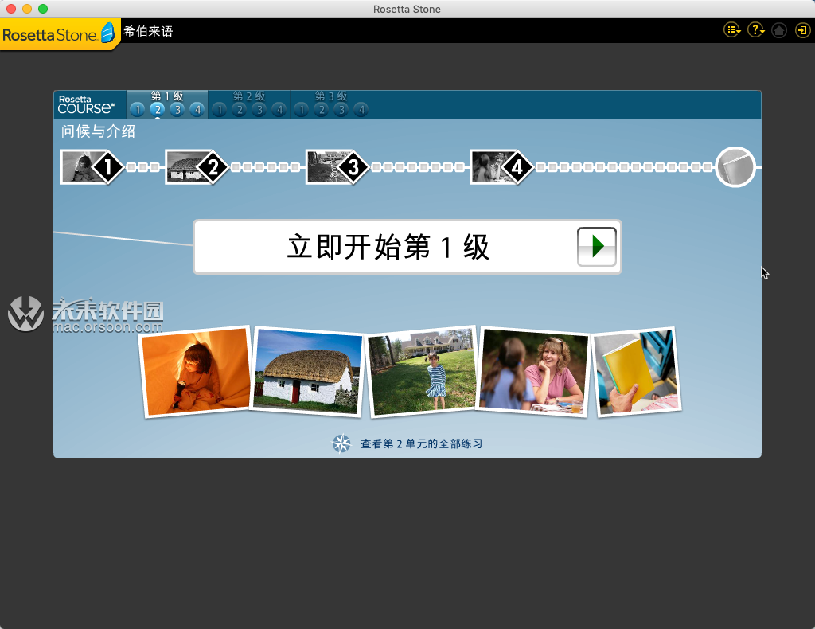Click the sign out exit icon
815x629 pixels.
click(x=802, y=30)
